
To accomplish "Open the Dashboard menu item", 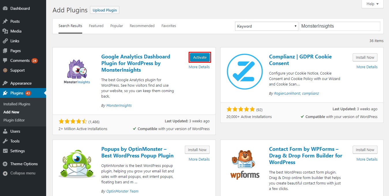I will tap(23, 8).
